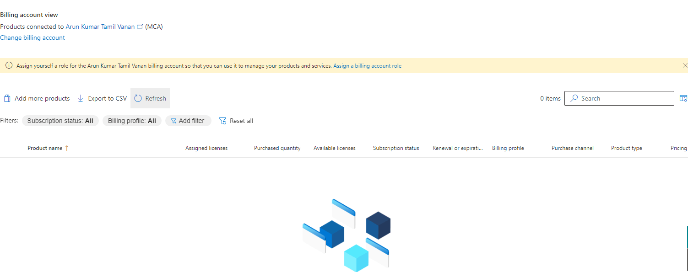The image size is (688, 272).
Task: Open the Arun Kumar Tamil Vanan billing account link
Action: (100, 27)
